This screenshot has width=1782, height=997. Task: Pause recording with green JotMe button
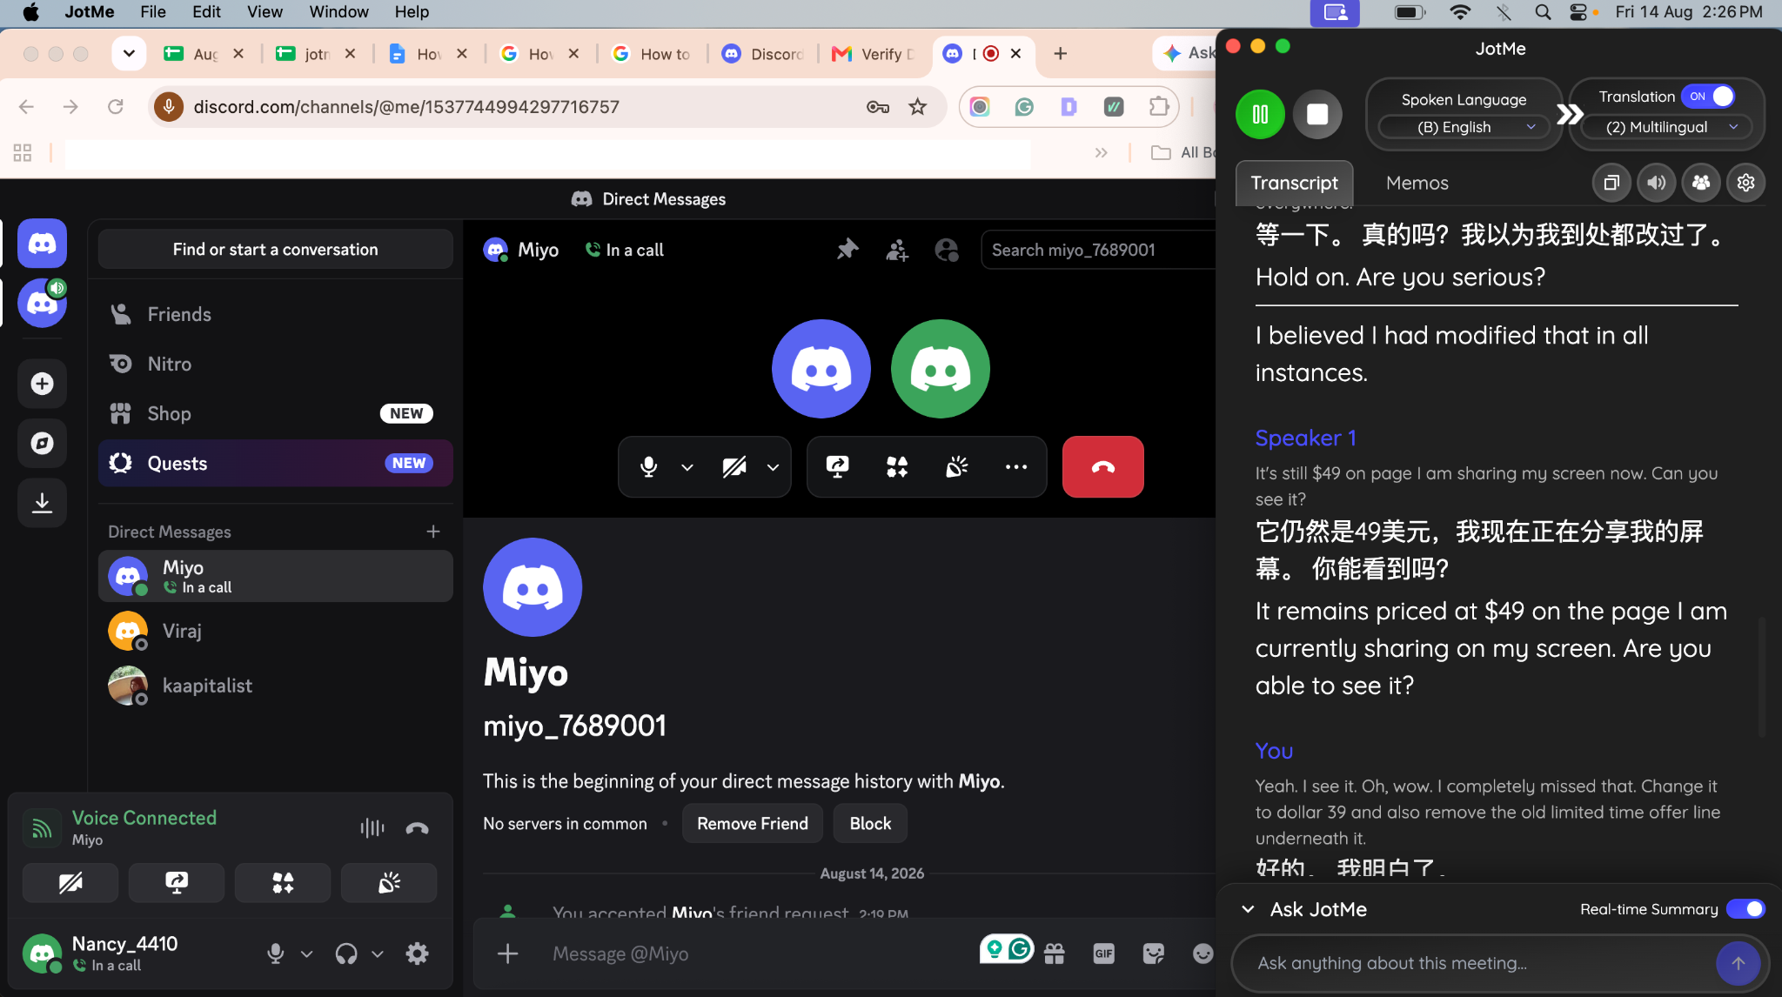coord(1260,114)
